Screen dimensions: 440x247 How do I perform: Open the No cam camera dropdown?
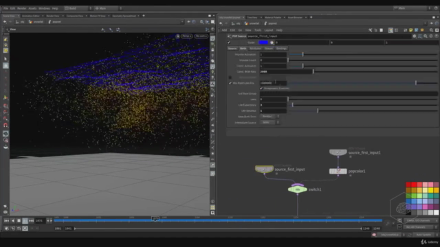[201, 36]
